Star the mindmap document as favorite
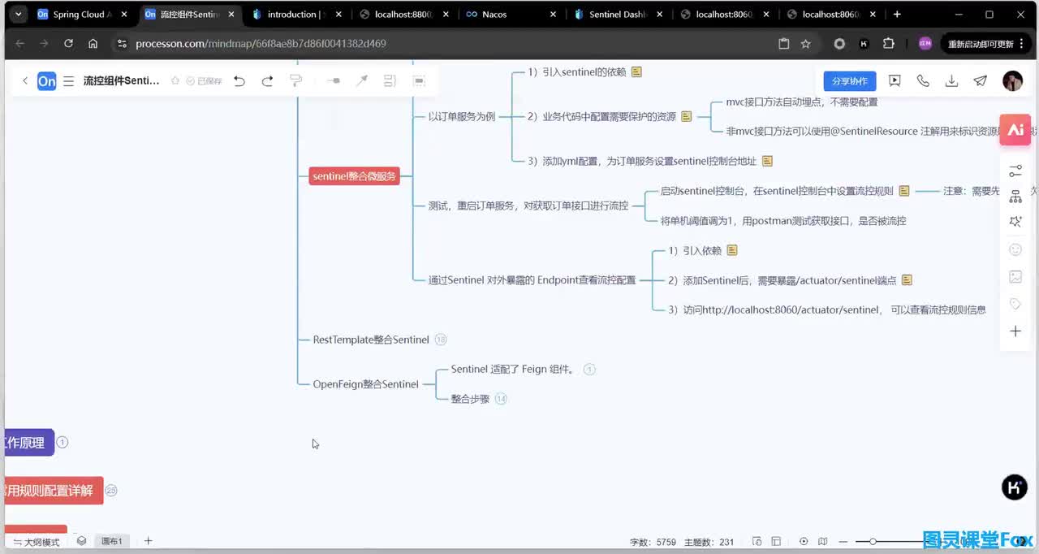The height and width of the screenshot is (554, 1039). click(x=175, y=80)
